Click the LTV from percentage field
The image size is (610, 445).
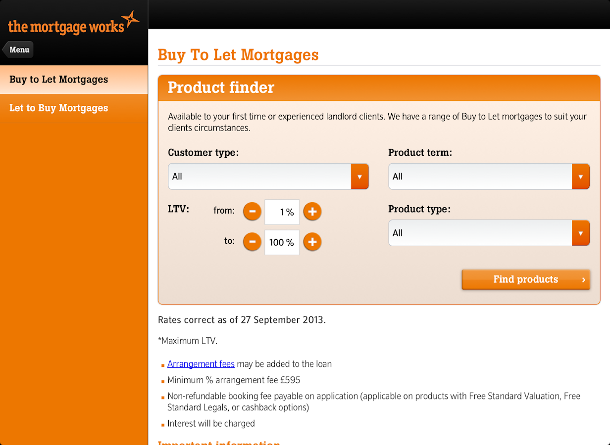[282, 212]
